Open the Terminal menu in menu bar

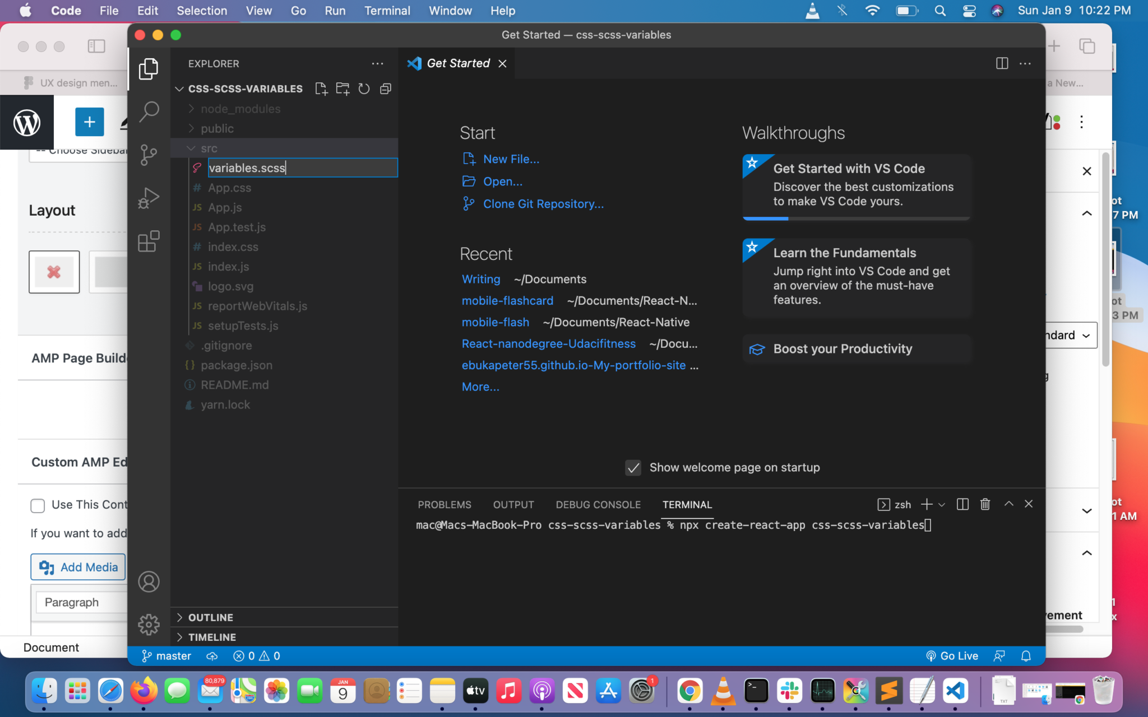[x=387, y=11]
